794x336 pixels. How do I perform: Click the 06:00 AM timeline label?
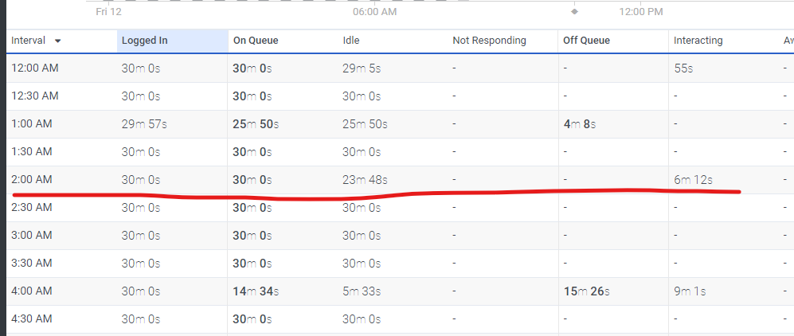tap(375, 12)
